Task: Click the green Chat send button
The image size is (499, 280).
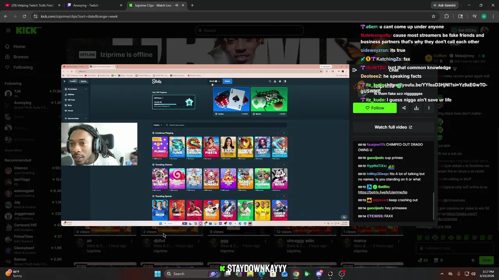Action: (x=486, y=260)
